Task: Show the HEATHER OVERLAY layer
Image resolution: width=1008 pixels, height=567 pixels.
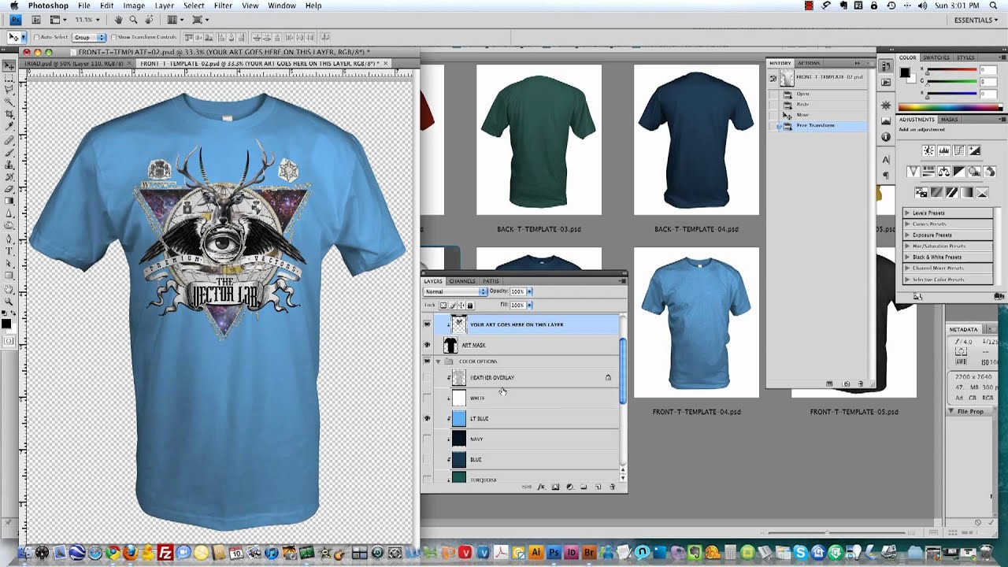Action: 428,378
